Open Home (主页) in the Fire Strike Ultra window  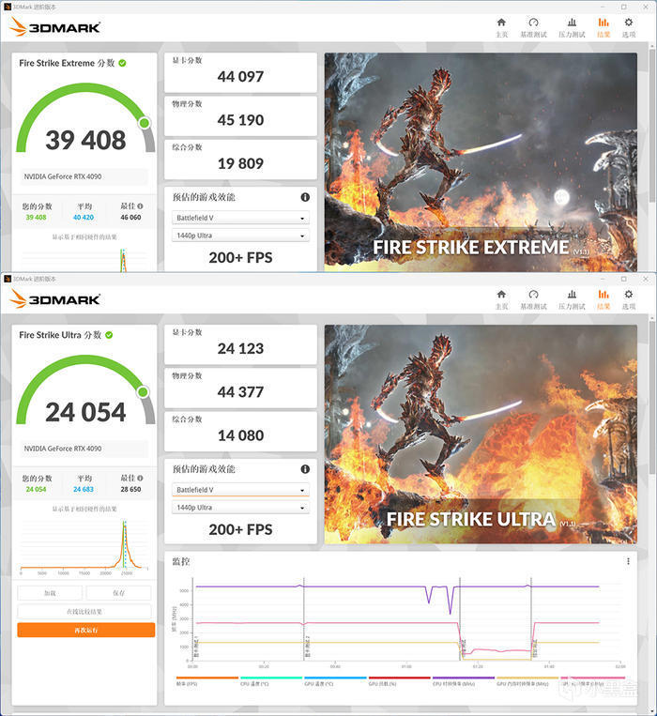(x=501, y=299)
